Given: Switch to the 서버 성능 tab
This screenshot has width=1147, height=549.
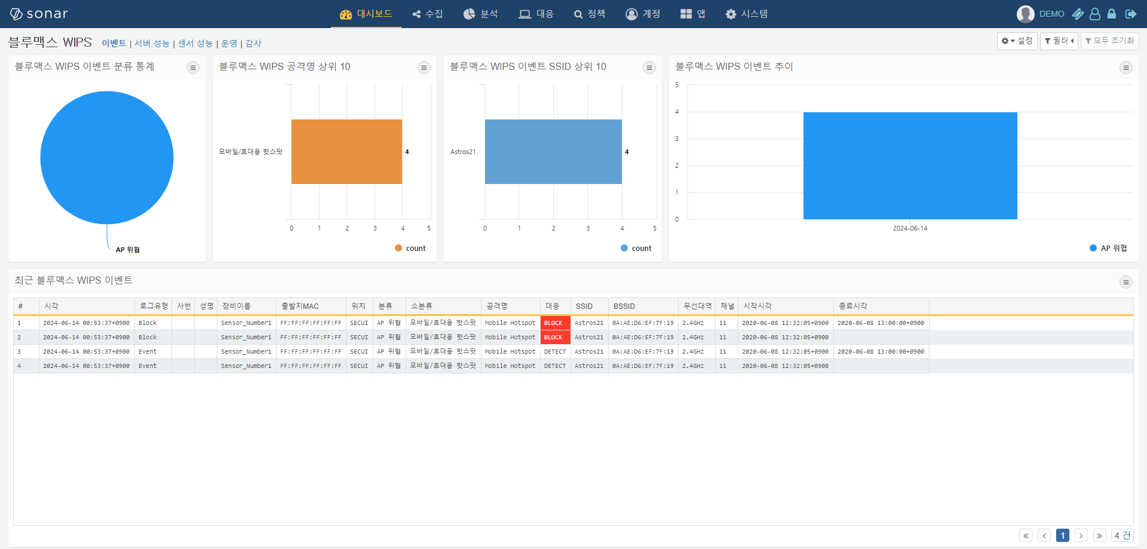Looking at the screenshot, I should pyautogui.click(x=152, y=43).
